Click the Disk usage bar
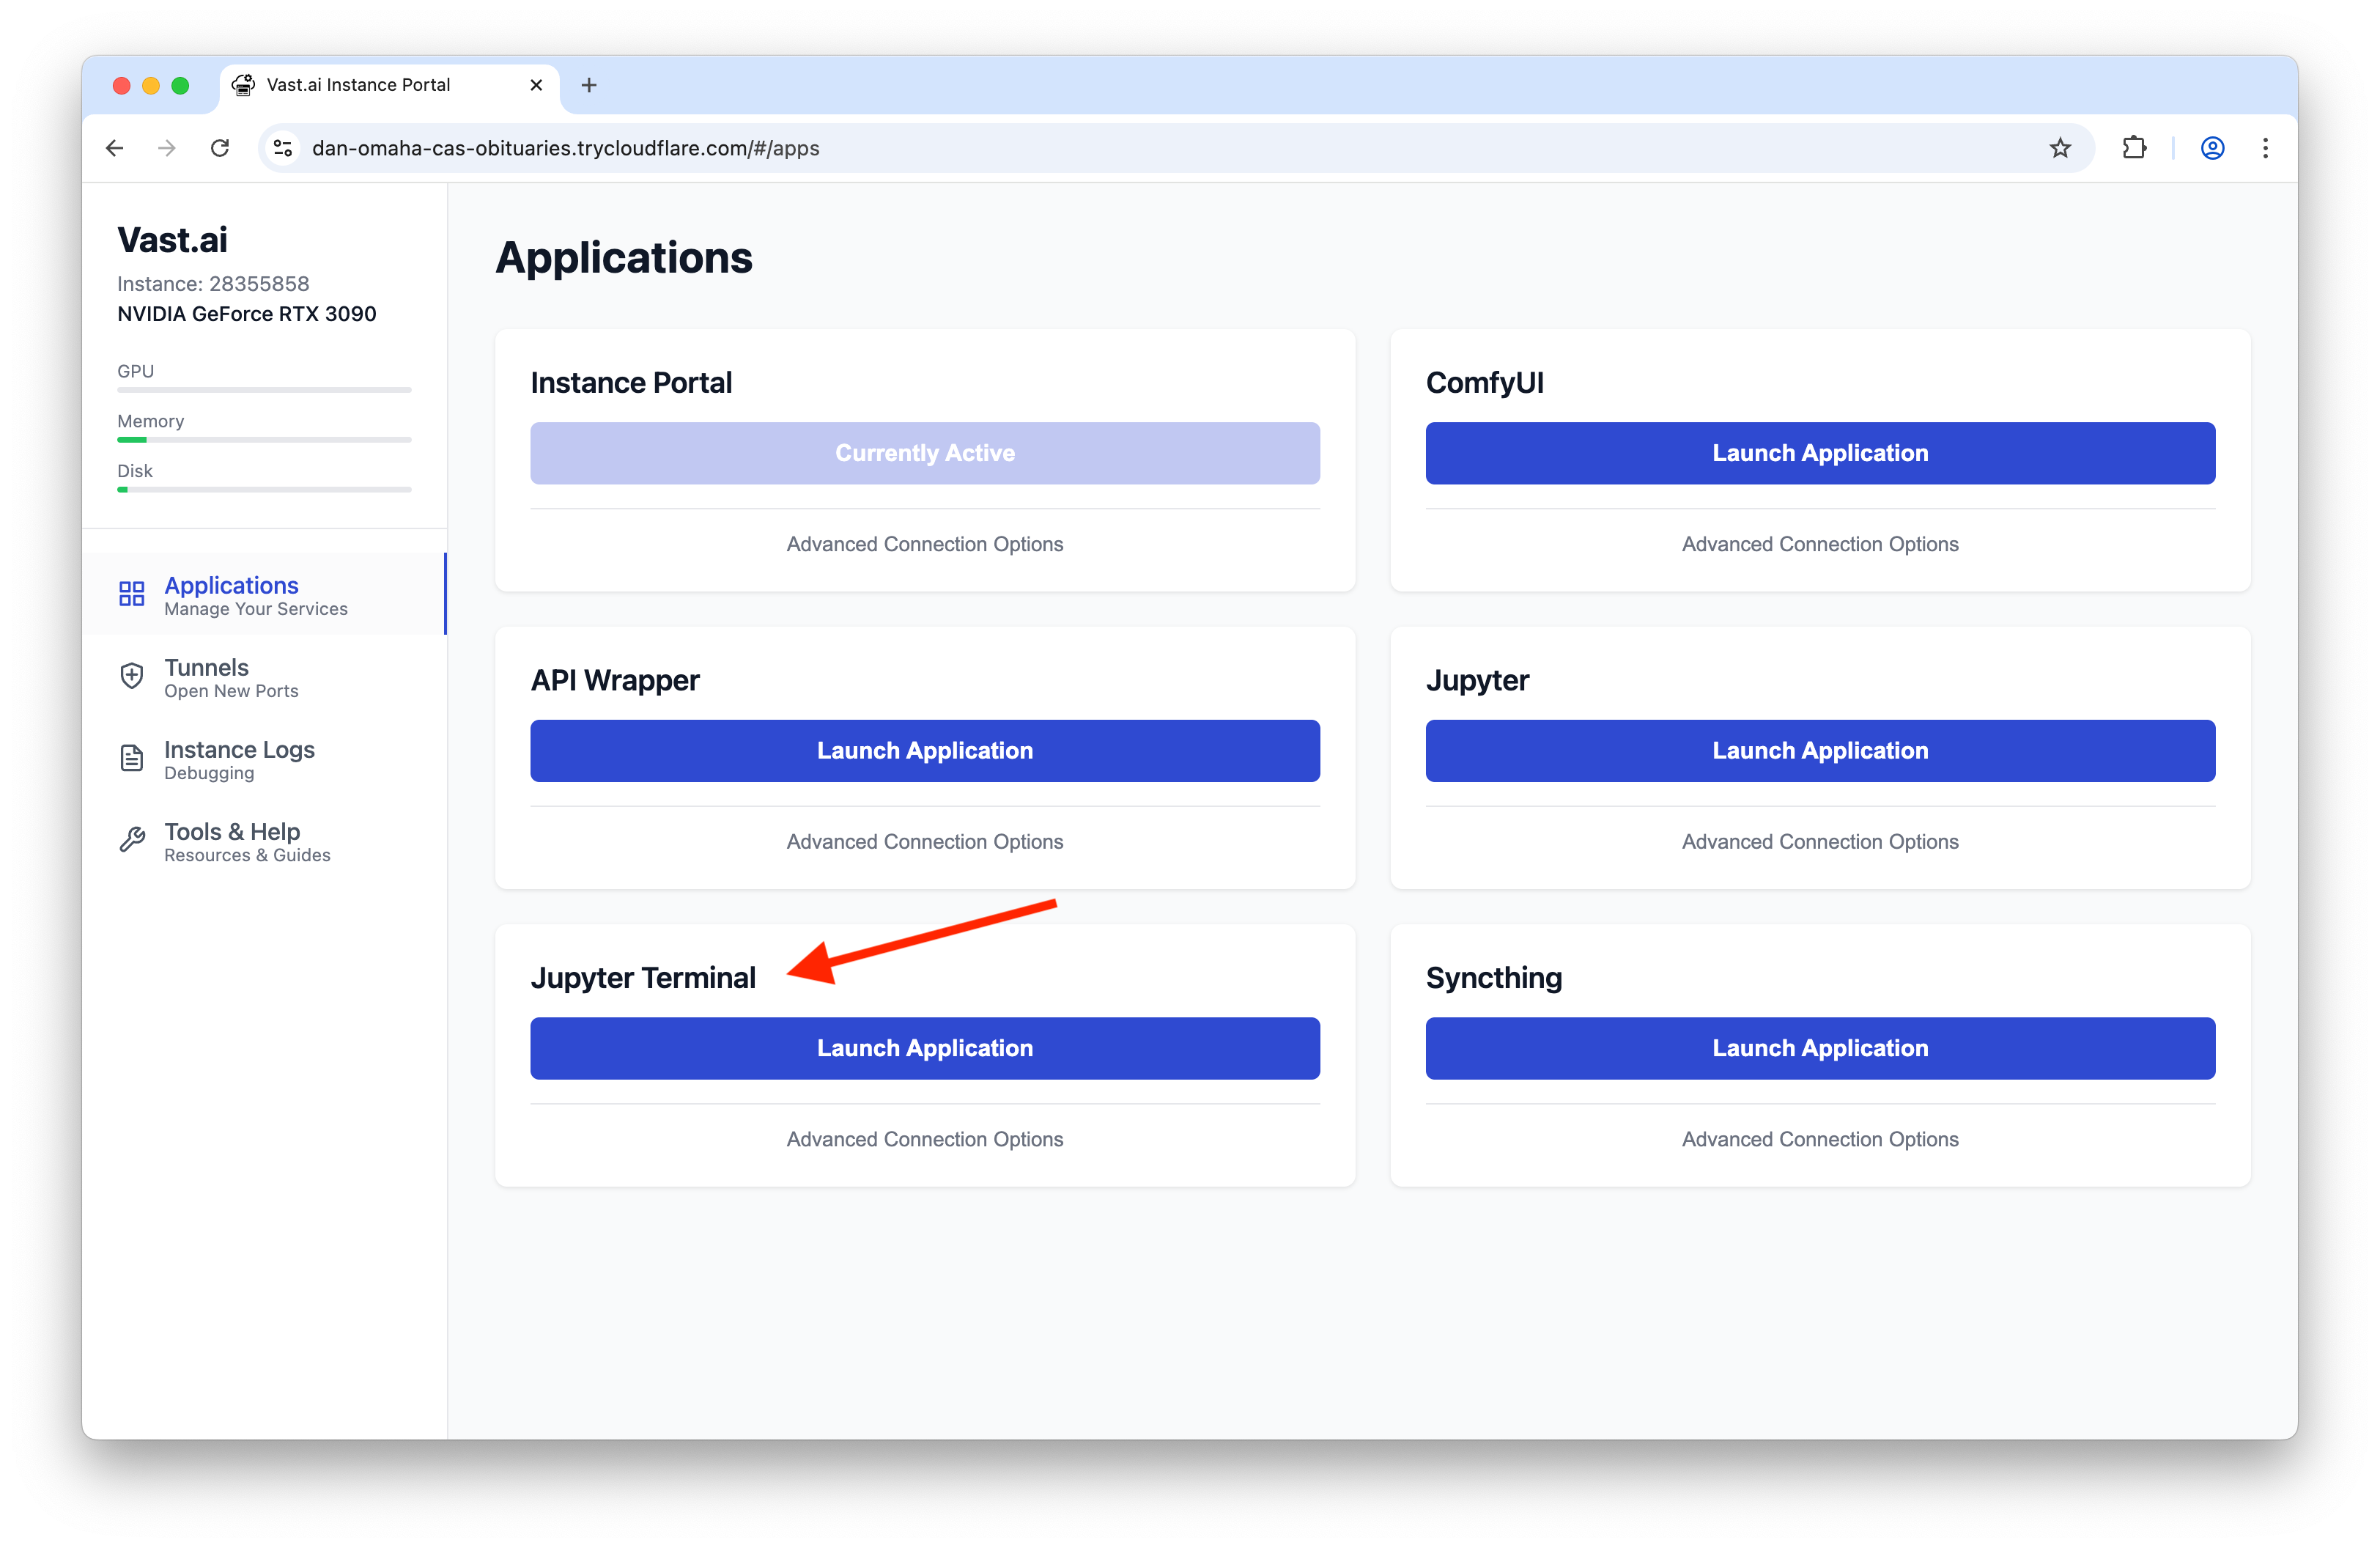The image size is (2380, 1548). coord(264,490)
